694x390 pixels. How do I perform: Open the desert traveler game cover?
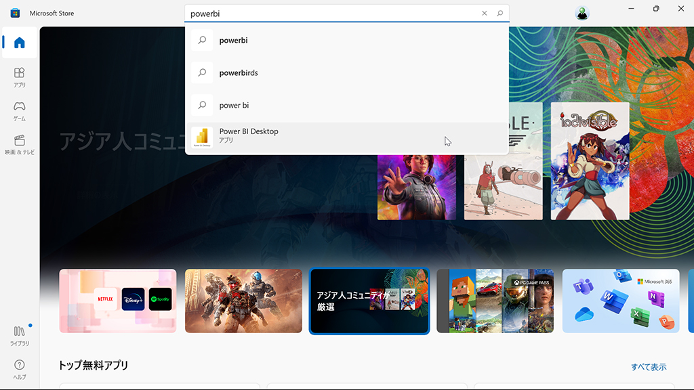pyautogui.click(x=504, y=187)
